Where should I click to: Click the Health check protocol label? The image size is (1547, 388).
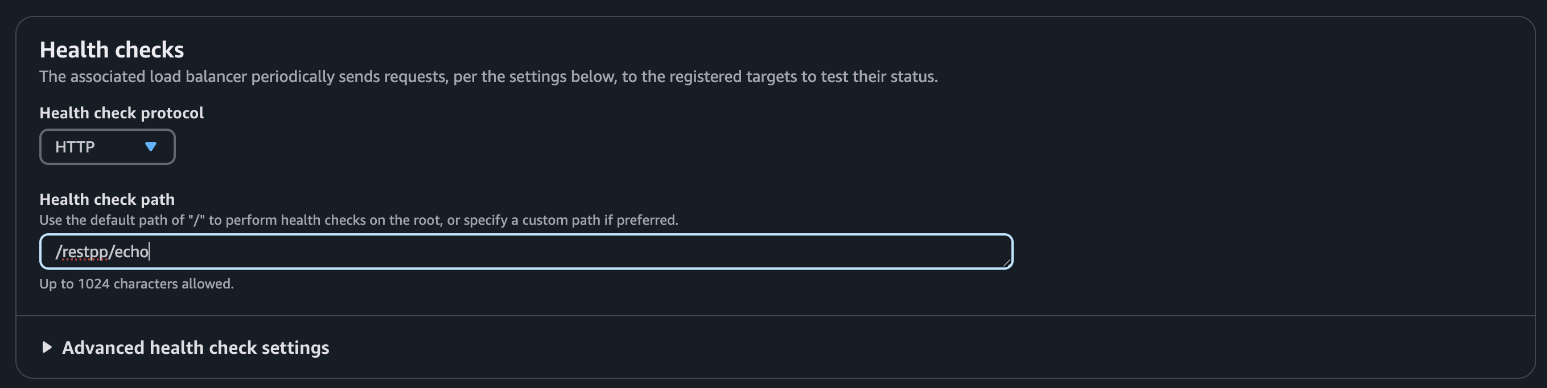click(x=121, y=113)
